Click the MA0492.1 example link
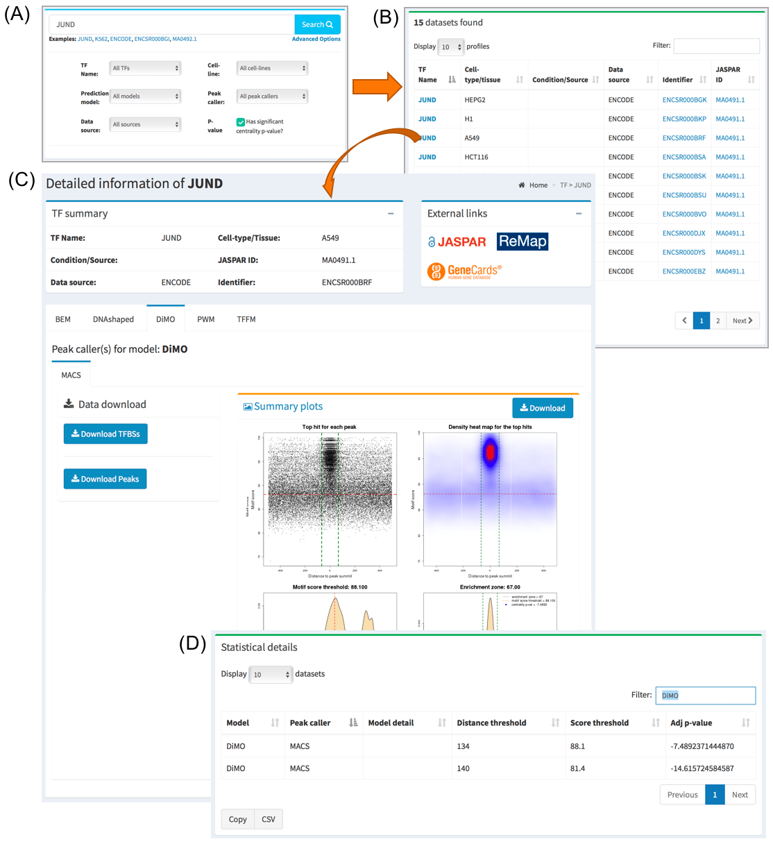 (185, 39)
